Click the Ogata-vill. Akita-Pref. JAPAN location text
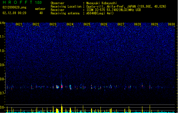This screenshot has height=113, width=178. pos(126,6)
